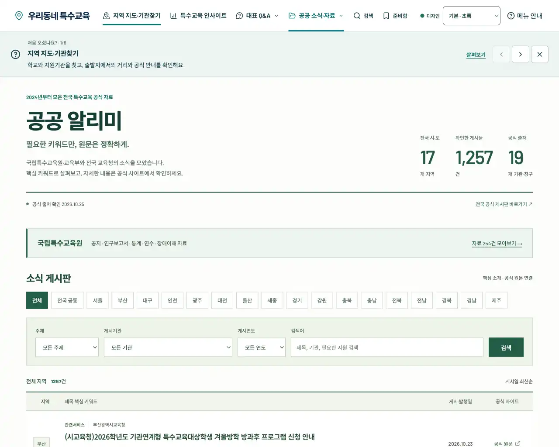Expand 공공 소식·자료 dropdown menu
The width and height of the screenshot is (559, 447).
316,16
